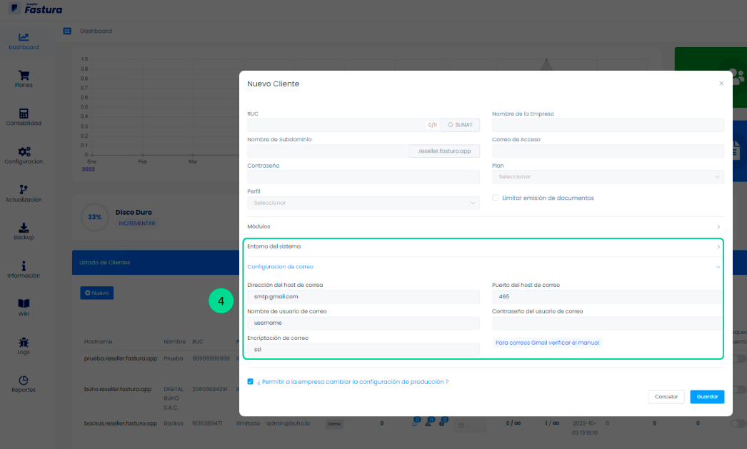Click the SUNAT search button
The image size is (747, 449).
point(460,125)
